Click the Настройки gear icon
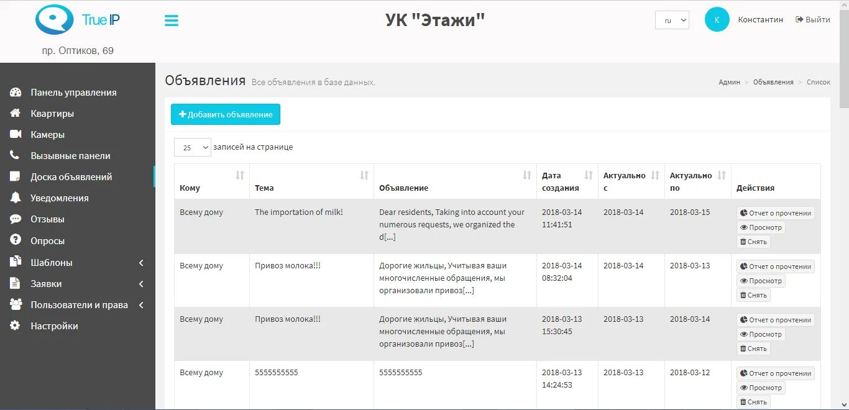This screenshot has height=410, width=849. pyautogui.click(x=16, y=326)
